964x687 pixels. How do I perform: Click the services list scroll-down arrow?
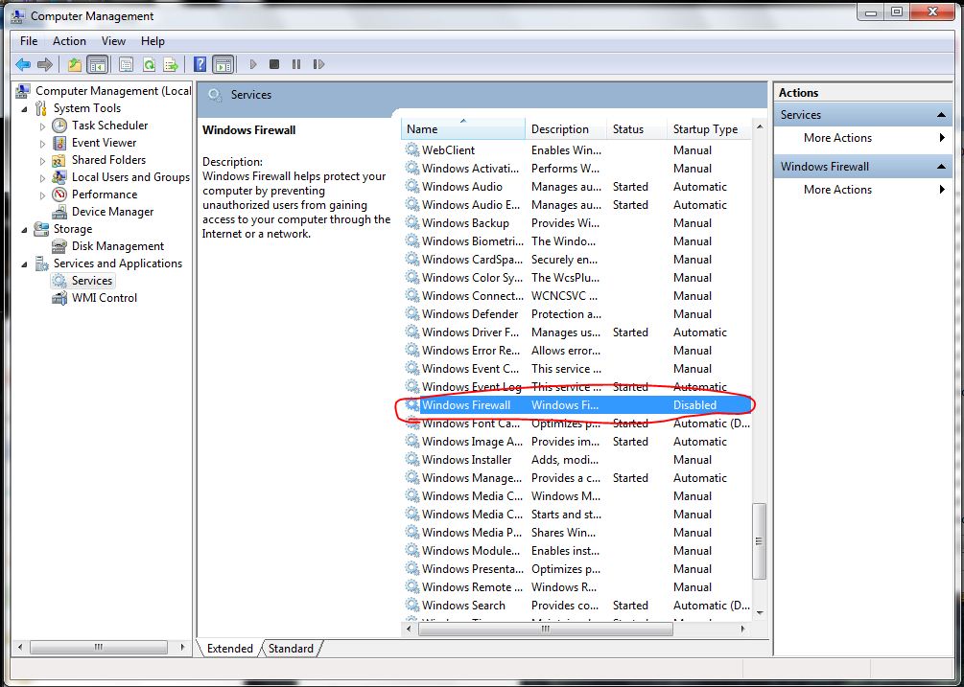tap(760, 612)
